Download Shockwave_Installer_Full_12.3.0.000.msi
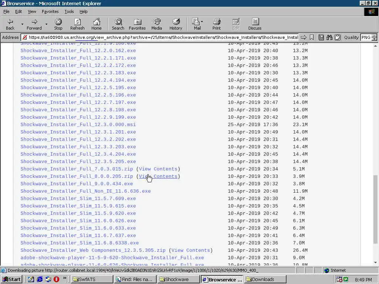379x284 pixels. click(x=78, y=124)
